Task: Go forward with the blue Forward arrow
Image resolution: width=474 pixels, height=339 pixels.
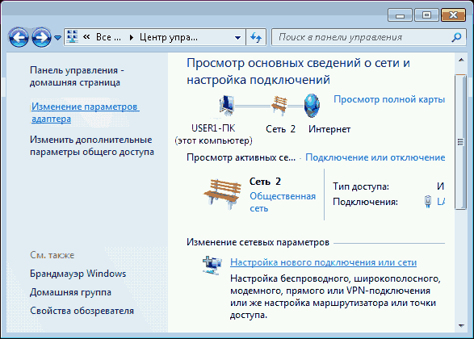Action: click(x=41, y=37)
